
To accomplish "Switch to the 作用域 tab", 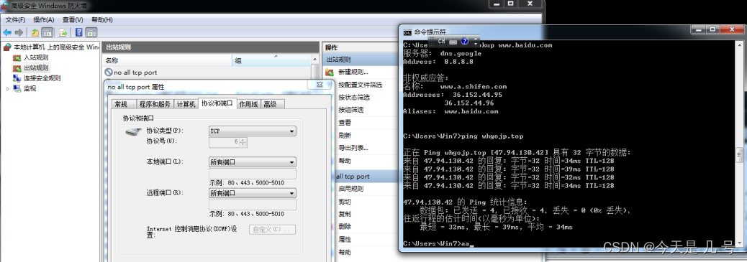I will point(248,104).
